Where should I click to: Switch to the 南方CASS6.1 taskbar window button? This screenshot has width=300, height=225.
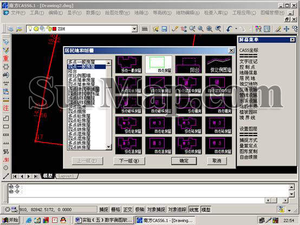[166, 220]
